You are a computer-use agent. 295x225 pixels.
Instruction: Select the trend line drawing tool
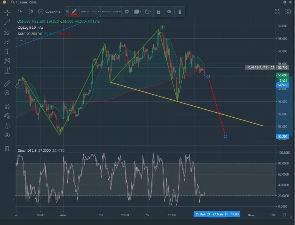[7, 22]
